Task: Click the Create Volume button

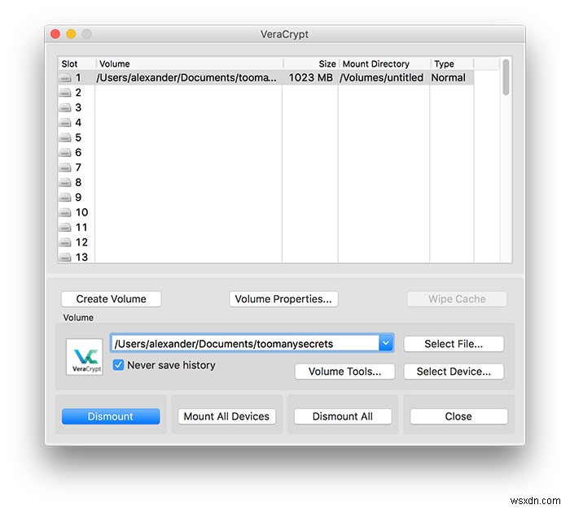Action: 112,299
